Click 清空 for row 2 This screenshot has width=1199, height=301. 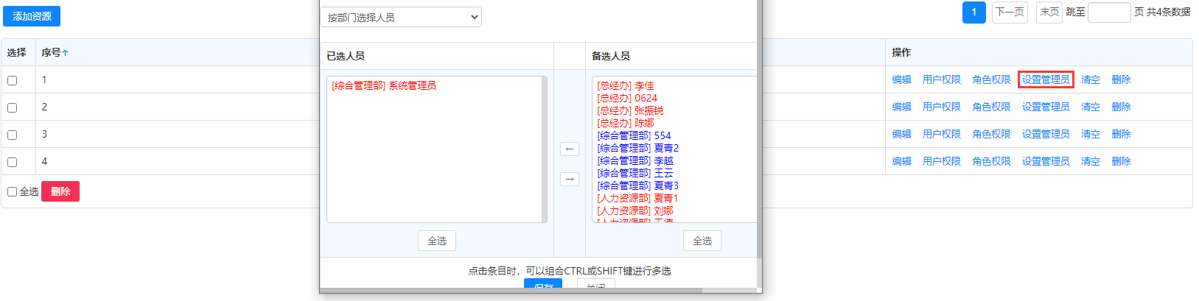click(1090, 107)
